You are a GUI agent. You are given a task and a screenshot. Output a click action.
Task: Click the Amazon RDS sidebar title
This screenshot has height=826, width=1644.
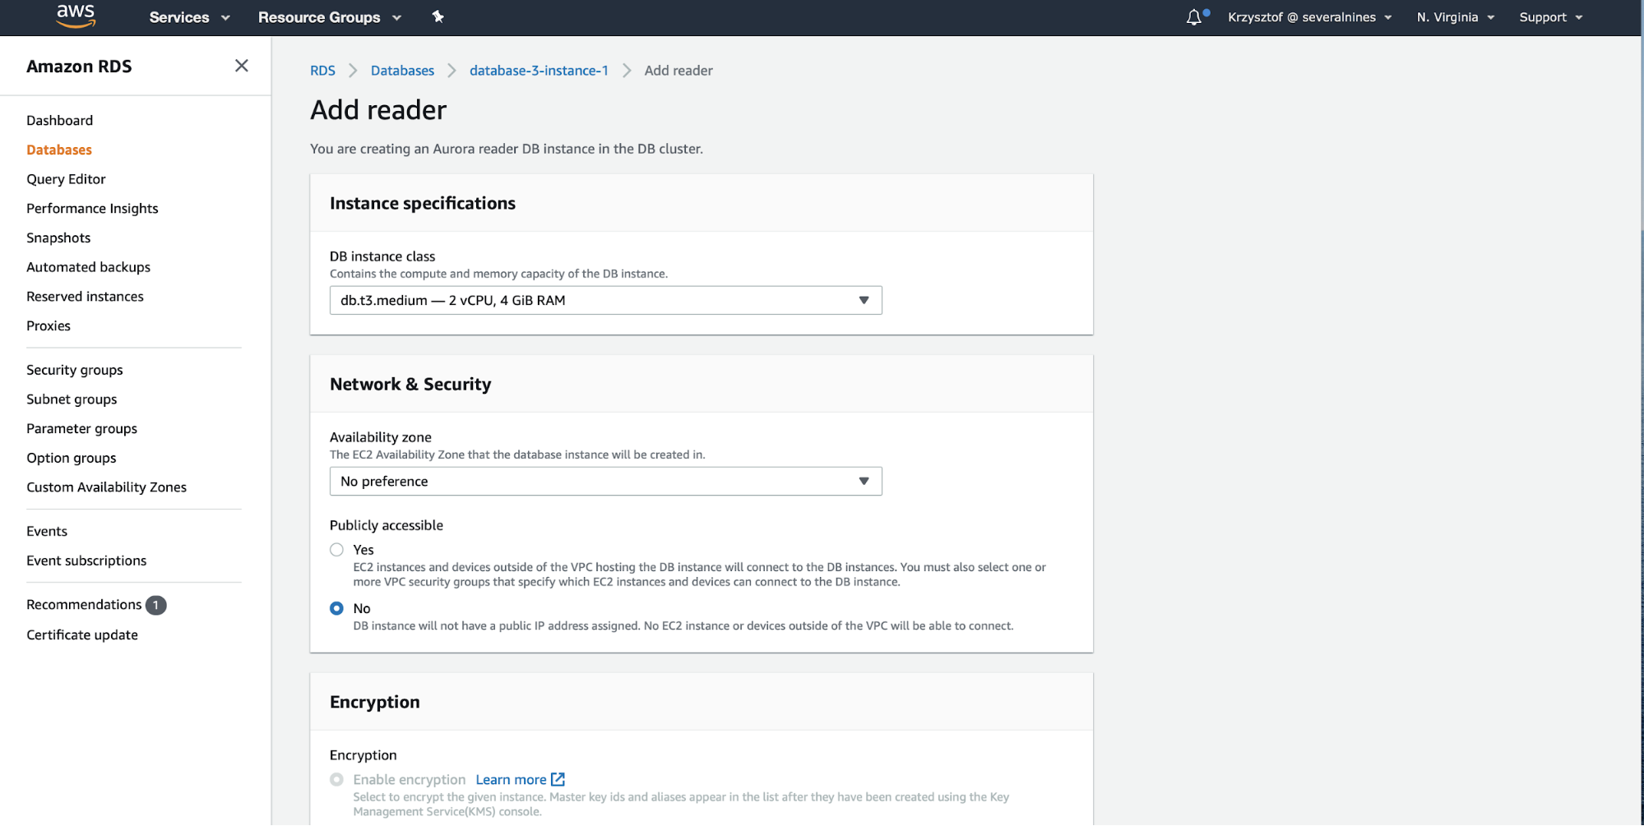pyautogui.click(x=79, y=67)
